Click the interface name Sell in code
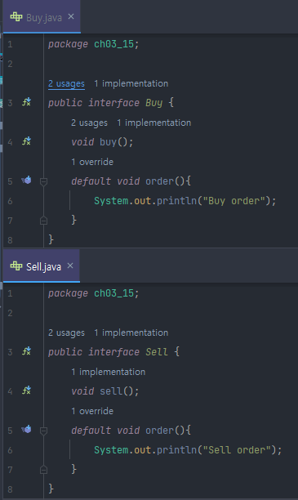 (157, 352)
